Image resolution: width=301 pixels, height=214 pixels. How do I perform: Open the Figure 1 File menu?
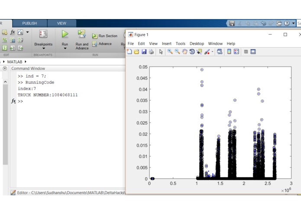click(131, 44)
